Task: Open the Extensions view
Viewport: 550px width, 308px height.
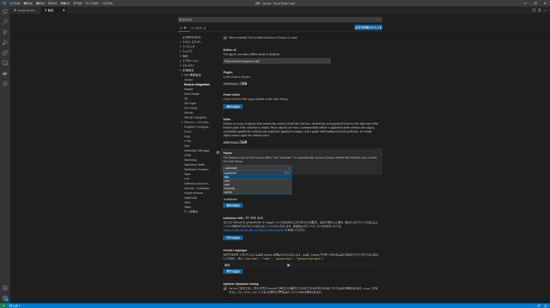Action: click(5, 53)
